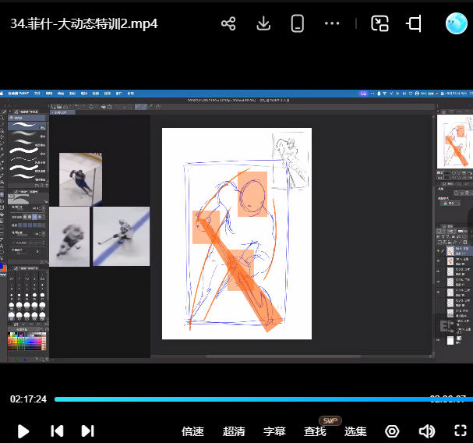The height and width of the screenshot is (443, 473).
Task: Click the video title 34.菲什-大动态特训2.mp4
Action: [84, 23]
